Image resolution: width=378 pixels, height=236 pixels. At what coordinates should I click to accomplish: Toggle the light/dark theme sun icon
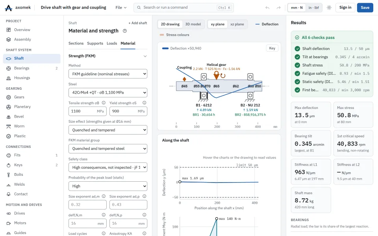tap(329, 8)
